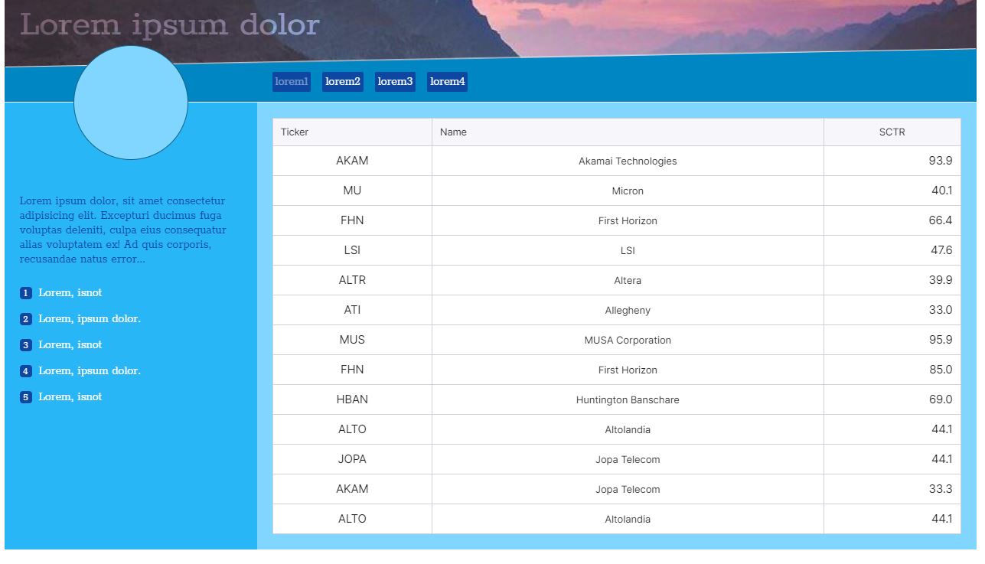Click the SCTR value 66.4
The width and height of the screenshot is (985, 564).
click(892, 220)
